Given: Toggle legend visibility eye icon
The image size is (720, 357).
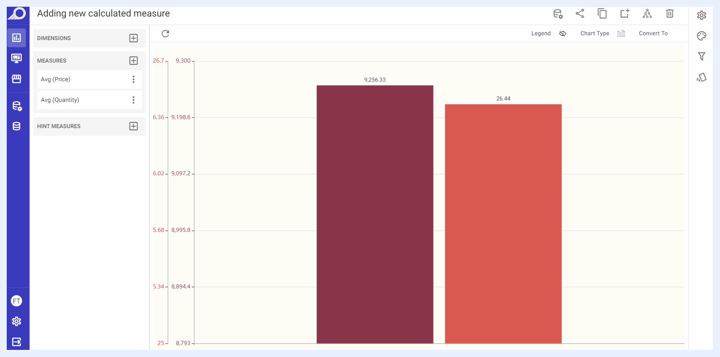Looking at the screenshot, I should [563, 34].
